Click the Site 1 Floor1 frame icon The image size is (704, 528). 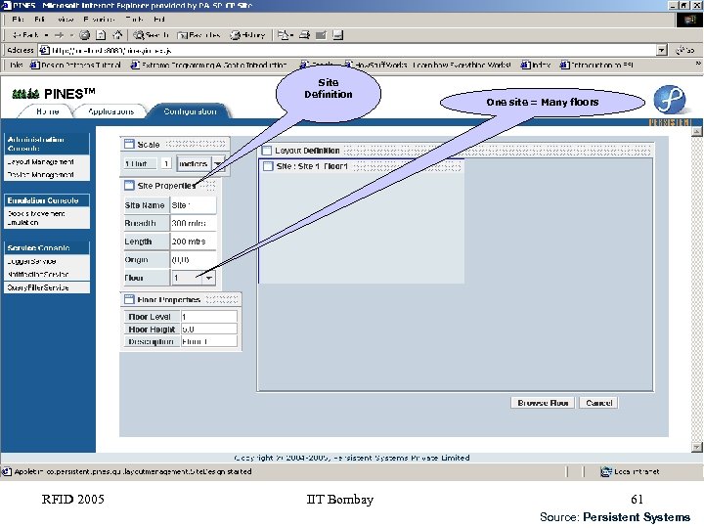click(x=268, y=166)
